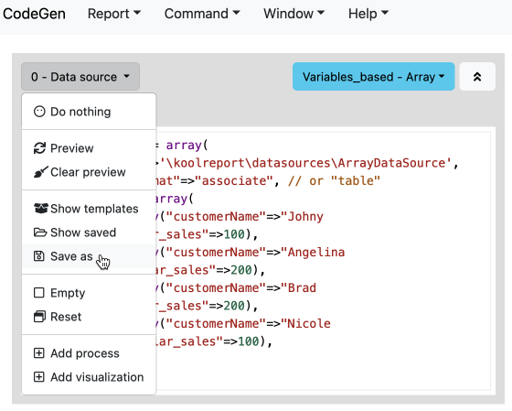
Task: Click the Do nothing smiley icon
Action: (x=39, y=112)
